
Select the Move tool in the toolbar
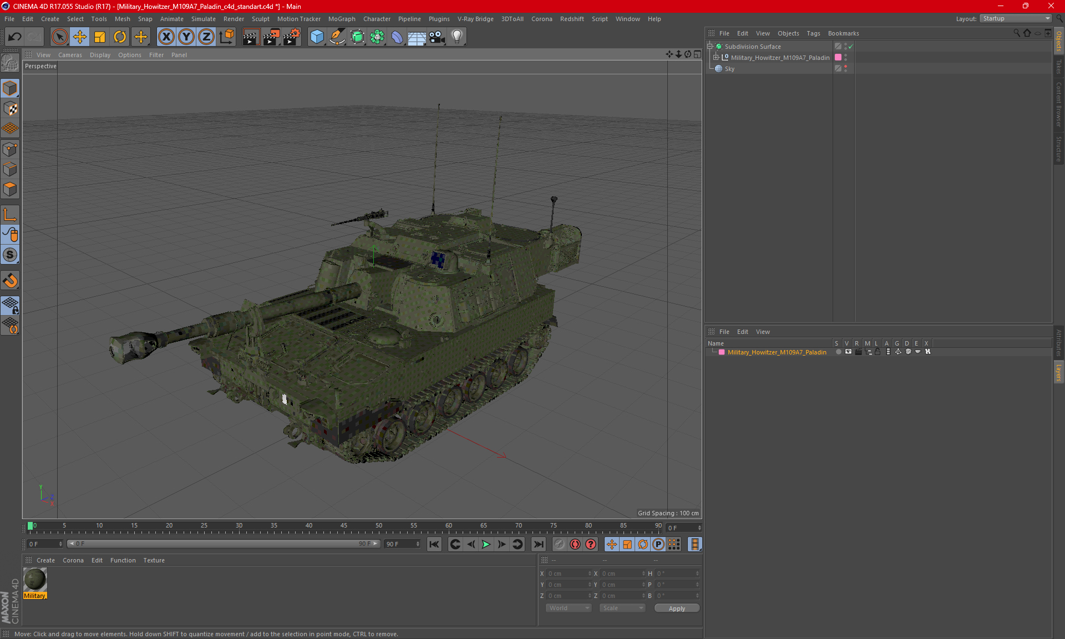coord(80,37)
